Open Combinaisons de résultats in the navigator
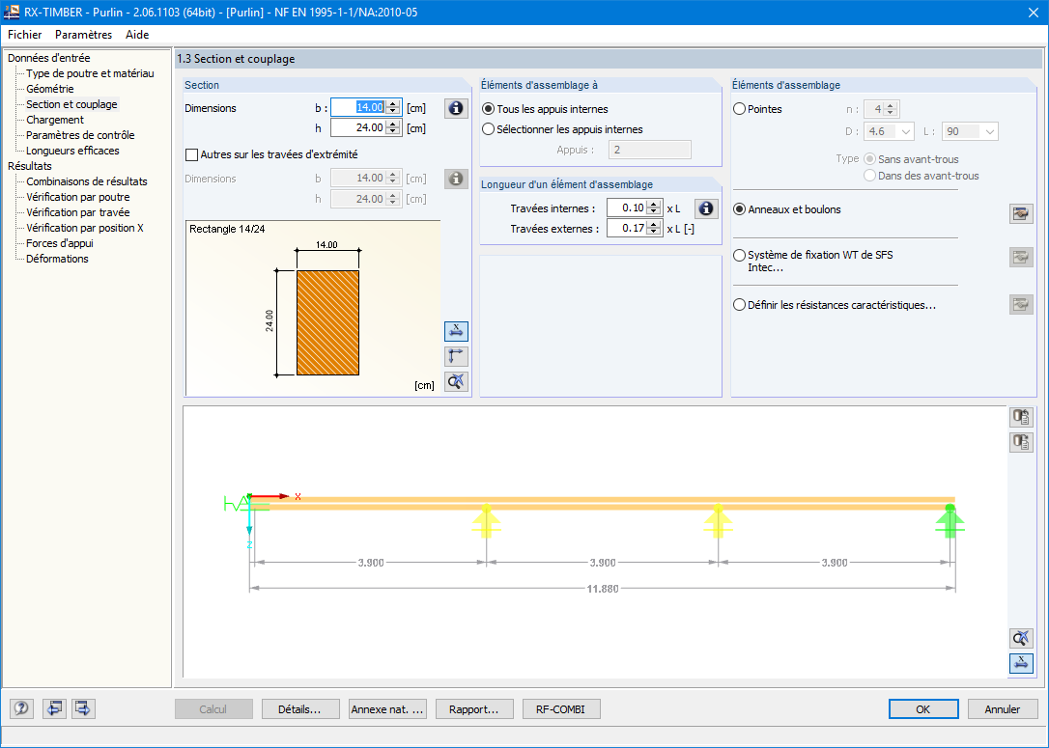Screen dimensions: 1049x748 coord(87,181)
